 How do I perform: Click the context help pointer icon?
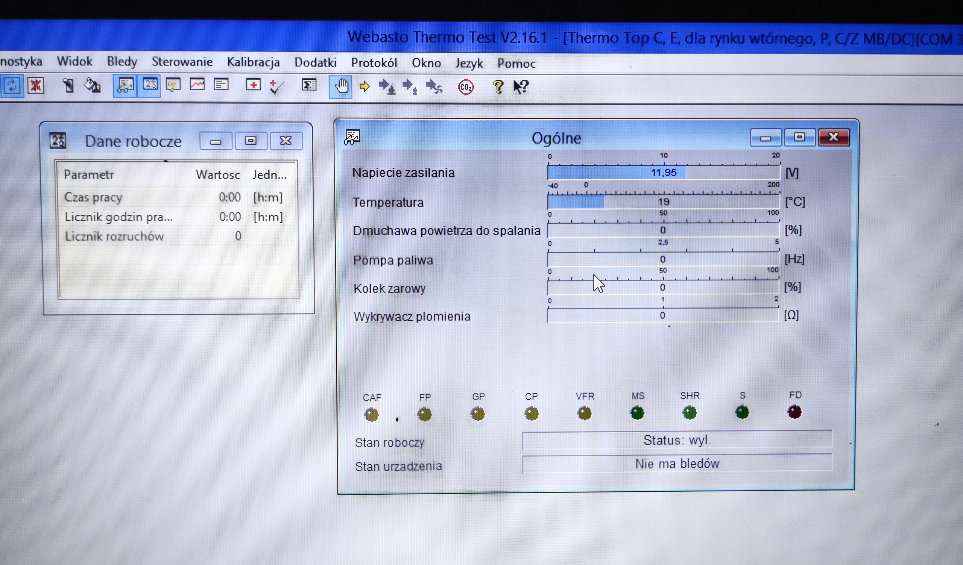click(521, 87)
